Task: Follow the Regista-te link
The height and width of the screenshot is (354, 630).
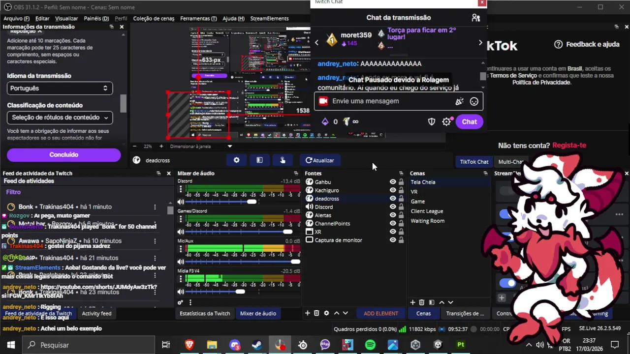Action: 569,145
